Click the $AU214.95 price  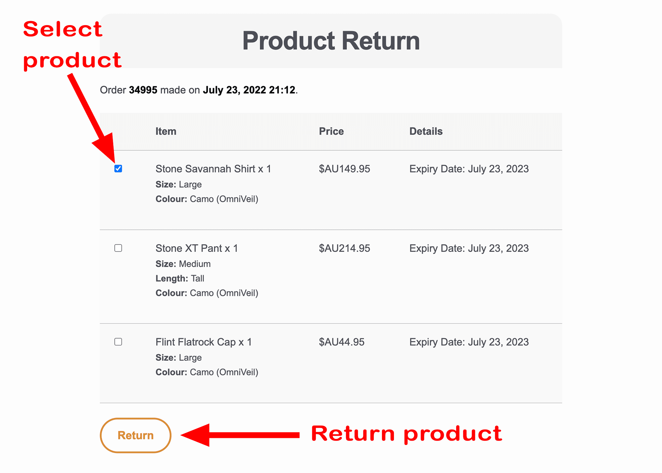pyautogui.click(x=345, y=248)
